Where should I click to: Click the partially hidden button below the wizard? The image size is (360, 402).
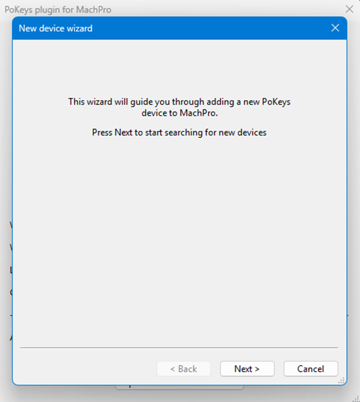coord(180,388)
